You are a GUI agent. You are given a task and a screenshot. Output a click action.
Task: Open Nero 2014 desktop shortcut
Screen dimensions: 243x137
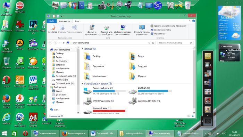(x=20, y=7)
